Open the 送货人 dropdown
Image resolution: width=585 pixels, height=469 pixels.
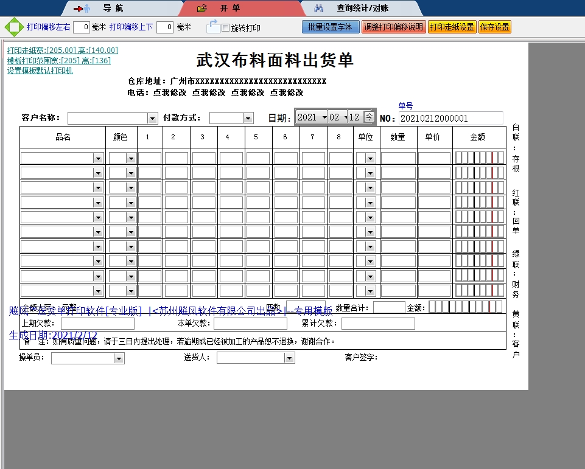289,357
